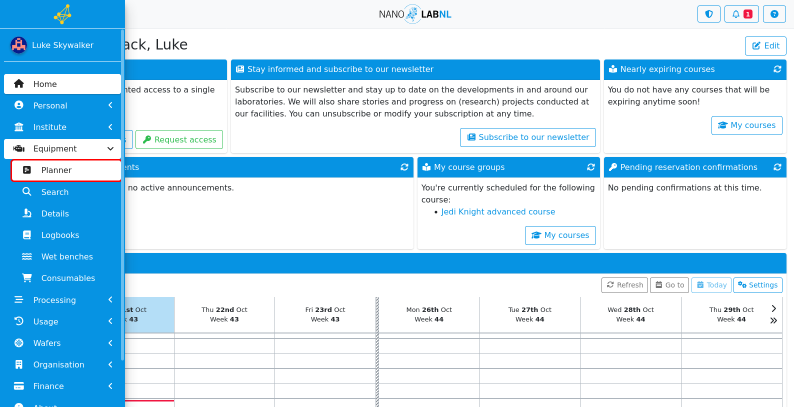
Task: Open the notifications bell
Action: pyautogui.click(x=741, y=14)
